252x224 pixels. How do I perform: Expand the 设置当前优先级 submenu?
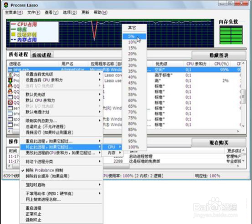61,74
